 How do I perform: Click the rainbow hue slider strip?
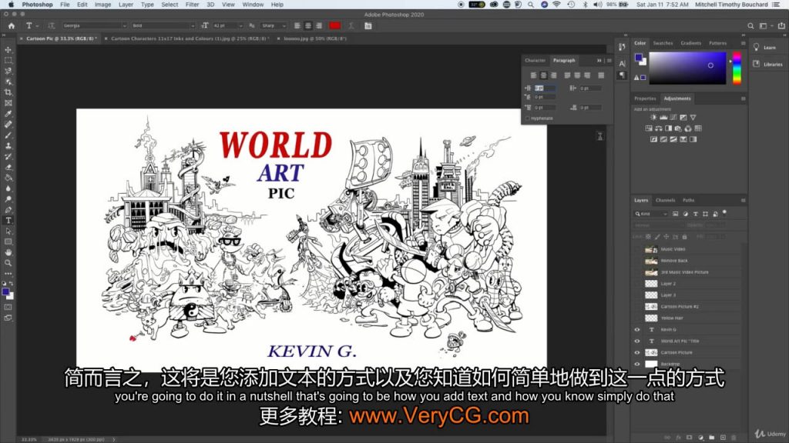click(x=737, y=68)
